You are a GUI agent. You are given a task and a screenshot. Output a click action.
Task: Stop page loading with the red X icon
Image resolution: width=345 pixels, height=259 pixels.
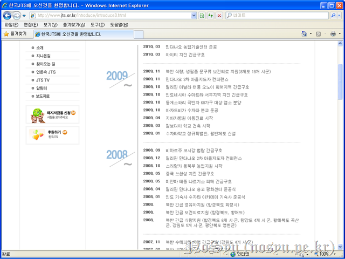pyautogui.click(x=219, y=15)
